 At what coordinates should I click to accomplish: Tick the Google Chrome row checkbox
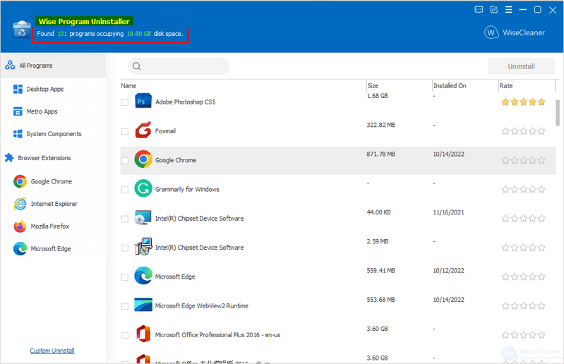click(x=125, y=161)
